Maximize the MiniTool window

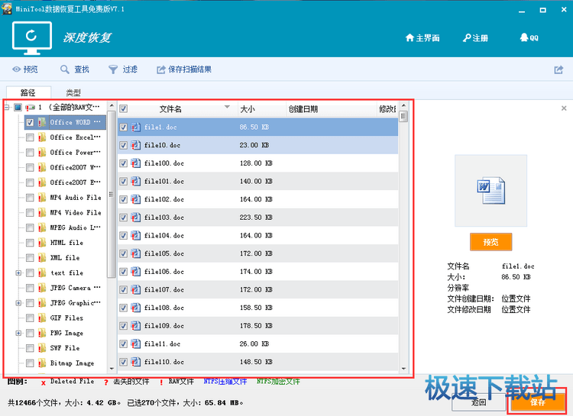(x=542, y=10)
